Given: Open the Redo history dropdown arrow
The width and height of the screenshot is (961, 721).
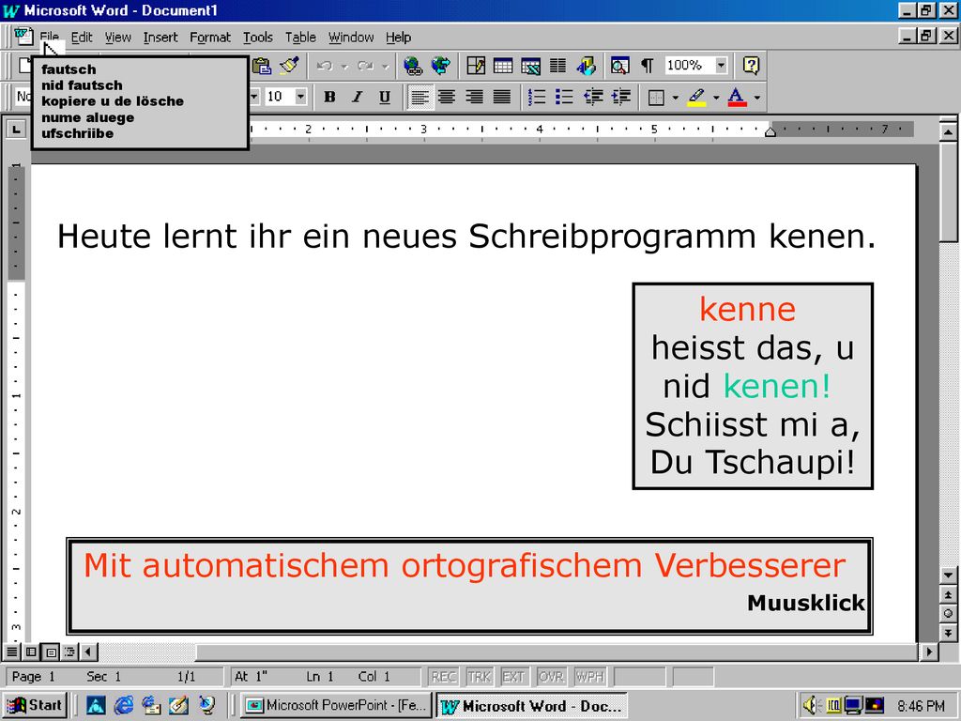Looking at the screenshot, I should pyautogui.click(x=385, y=67).
